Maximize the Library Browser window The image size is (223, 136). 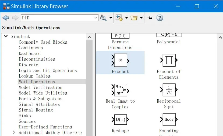197,6
